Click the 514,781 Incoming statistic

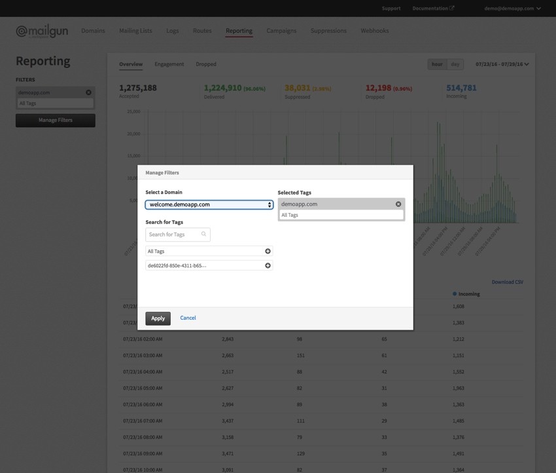[461, 91]
